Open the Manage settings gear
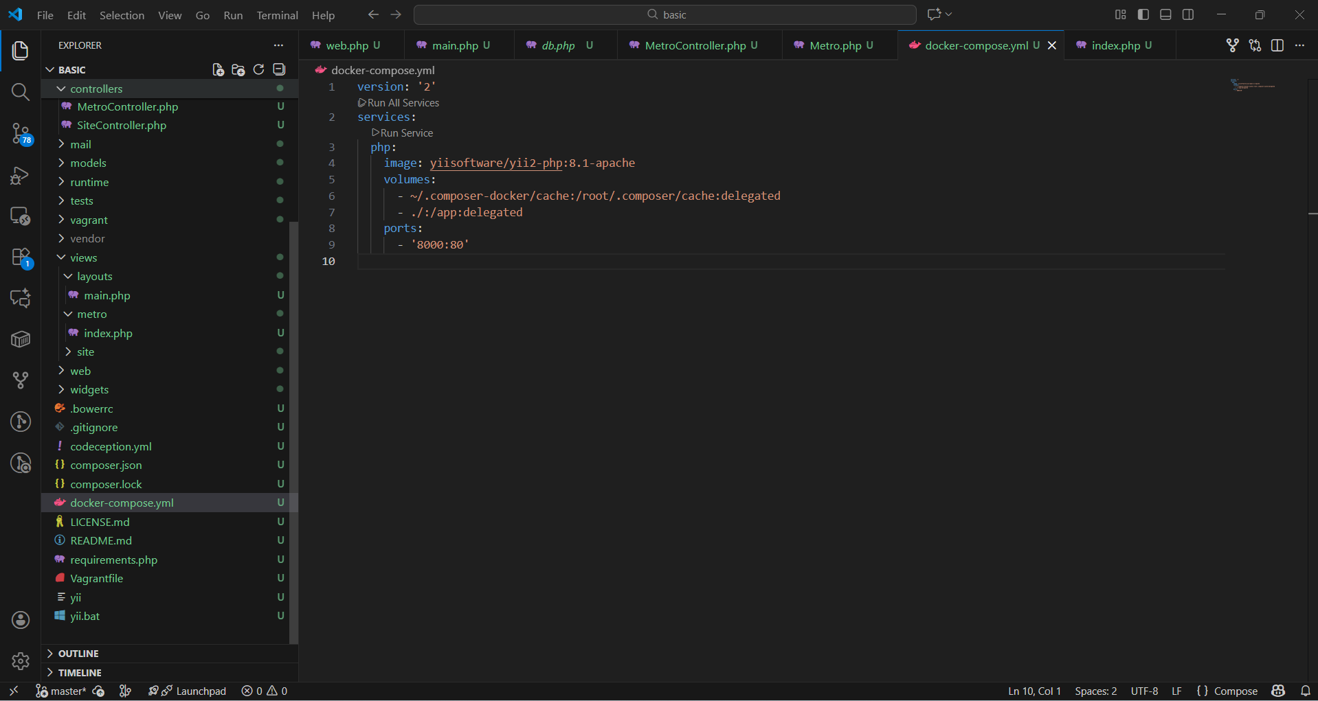This screenshot has height=701, width=1318. (20, 660)
